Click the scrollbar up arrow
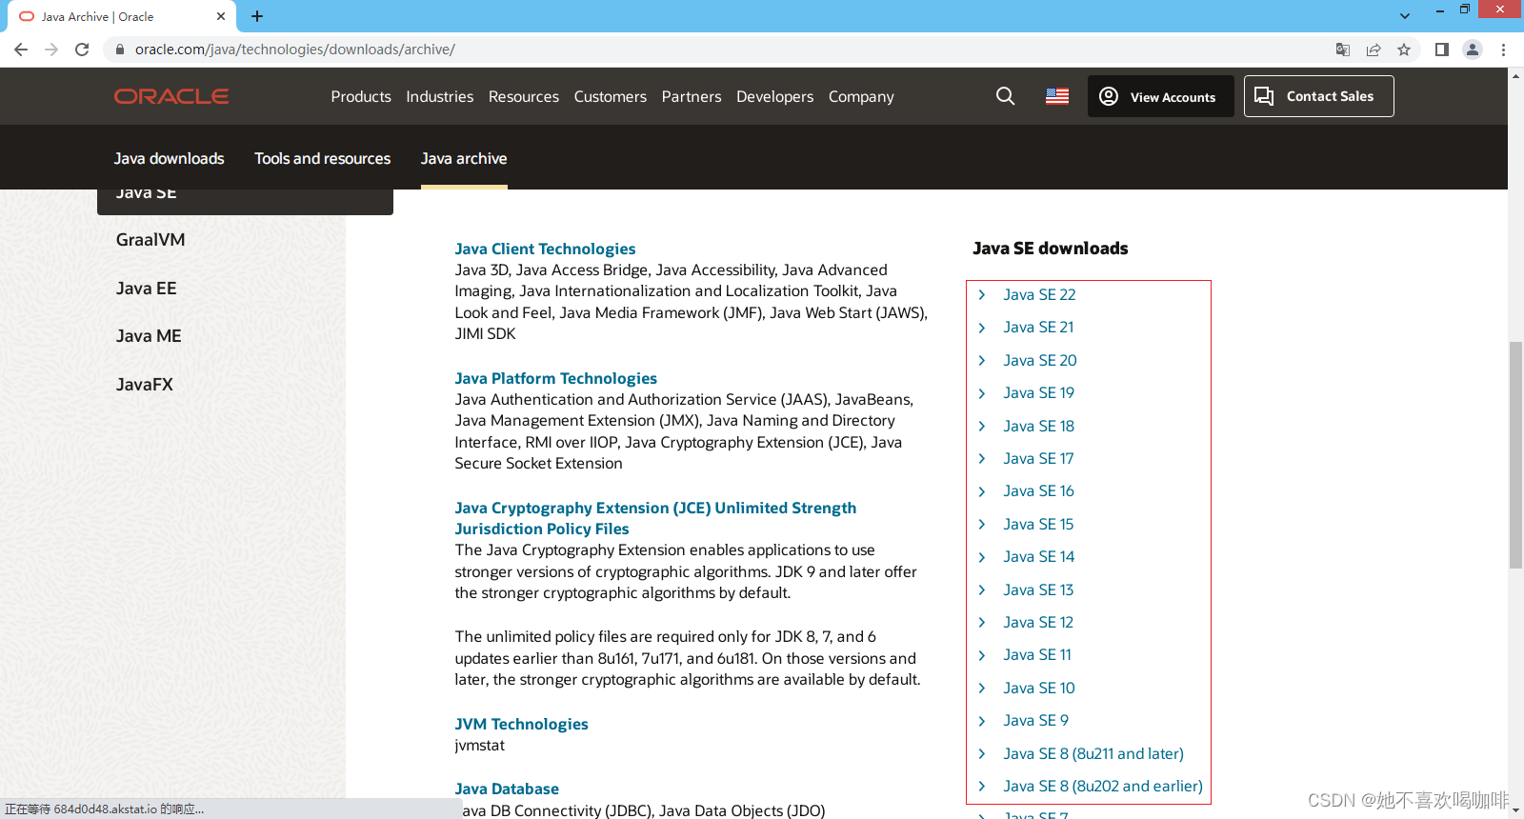Screen dimensions: 1524x819 click(1515, 75)
